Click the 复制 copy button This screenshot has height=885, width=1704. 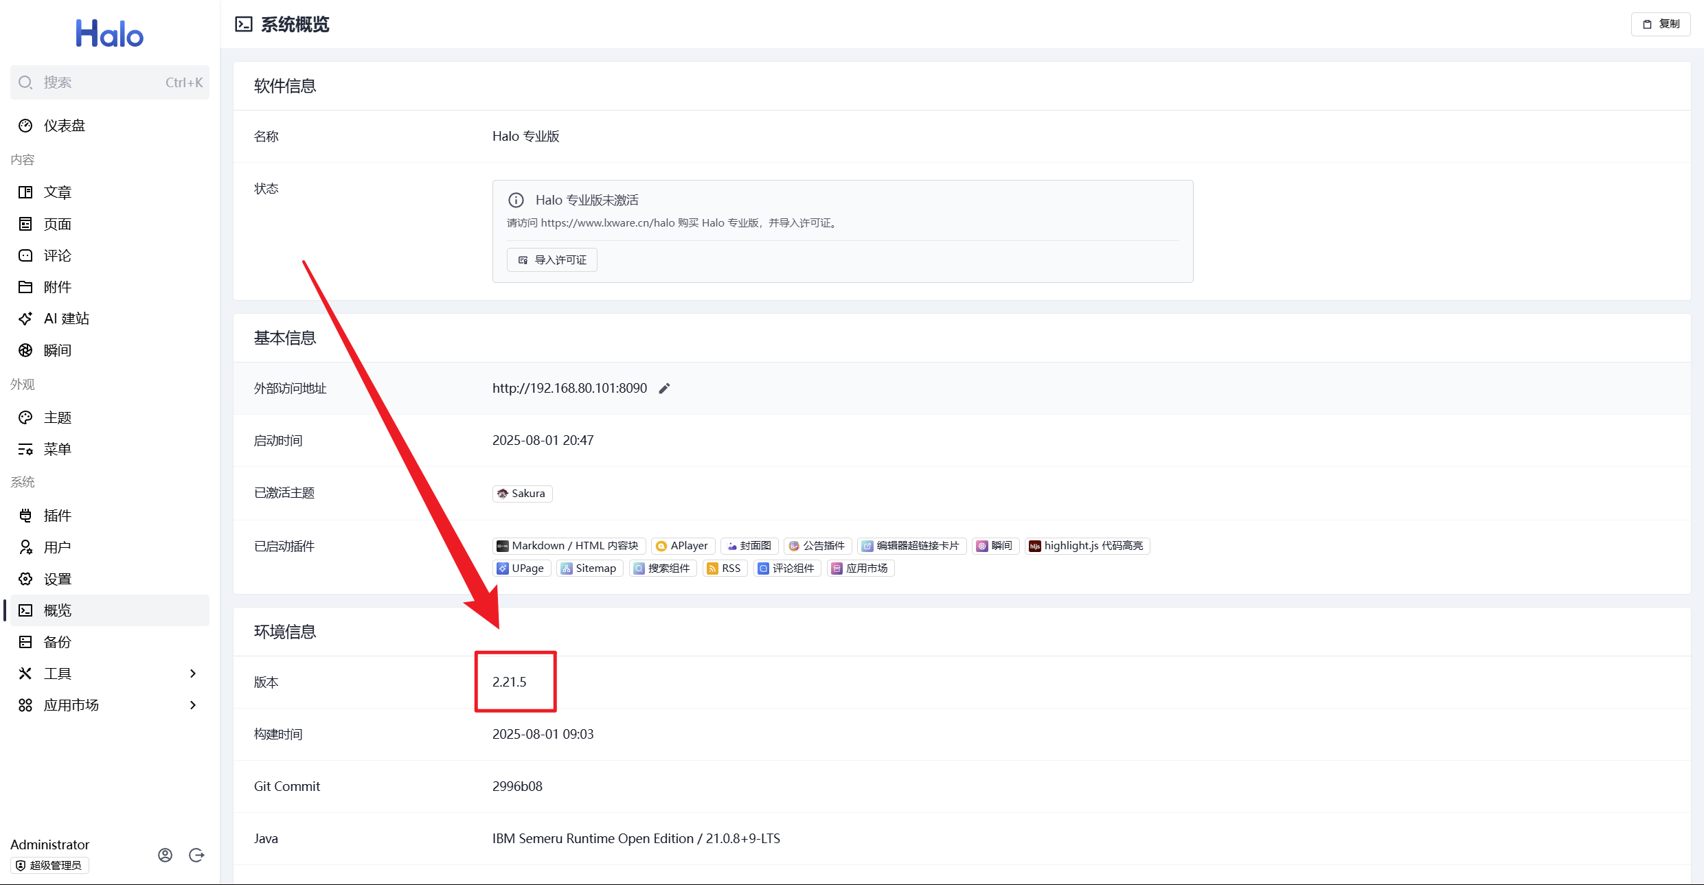point(1661,24)
